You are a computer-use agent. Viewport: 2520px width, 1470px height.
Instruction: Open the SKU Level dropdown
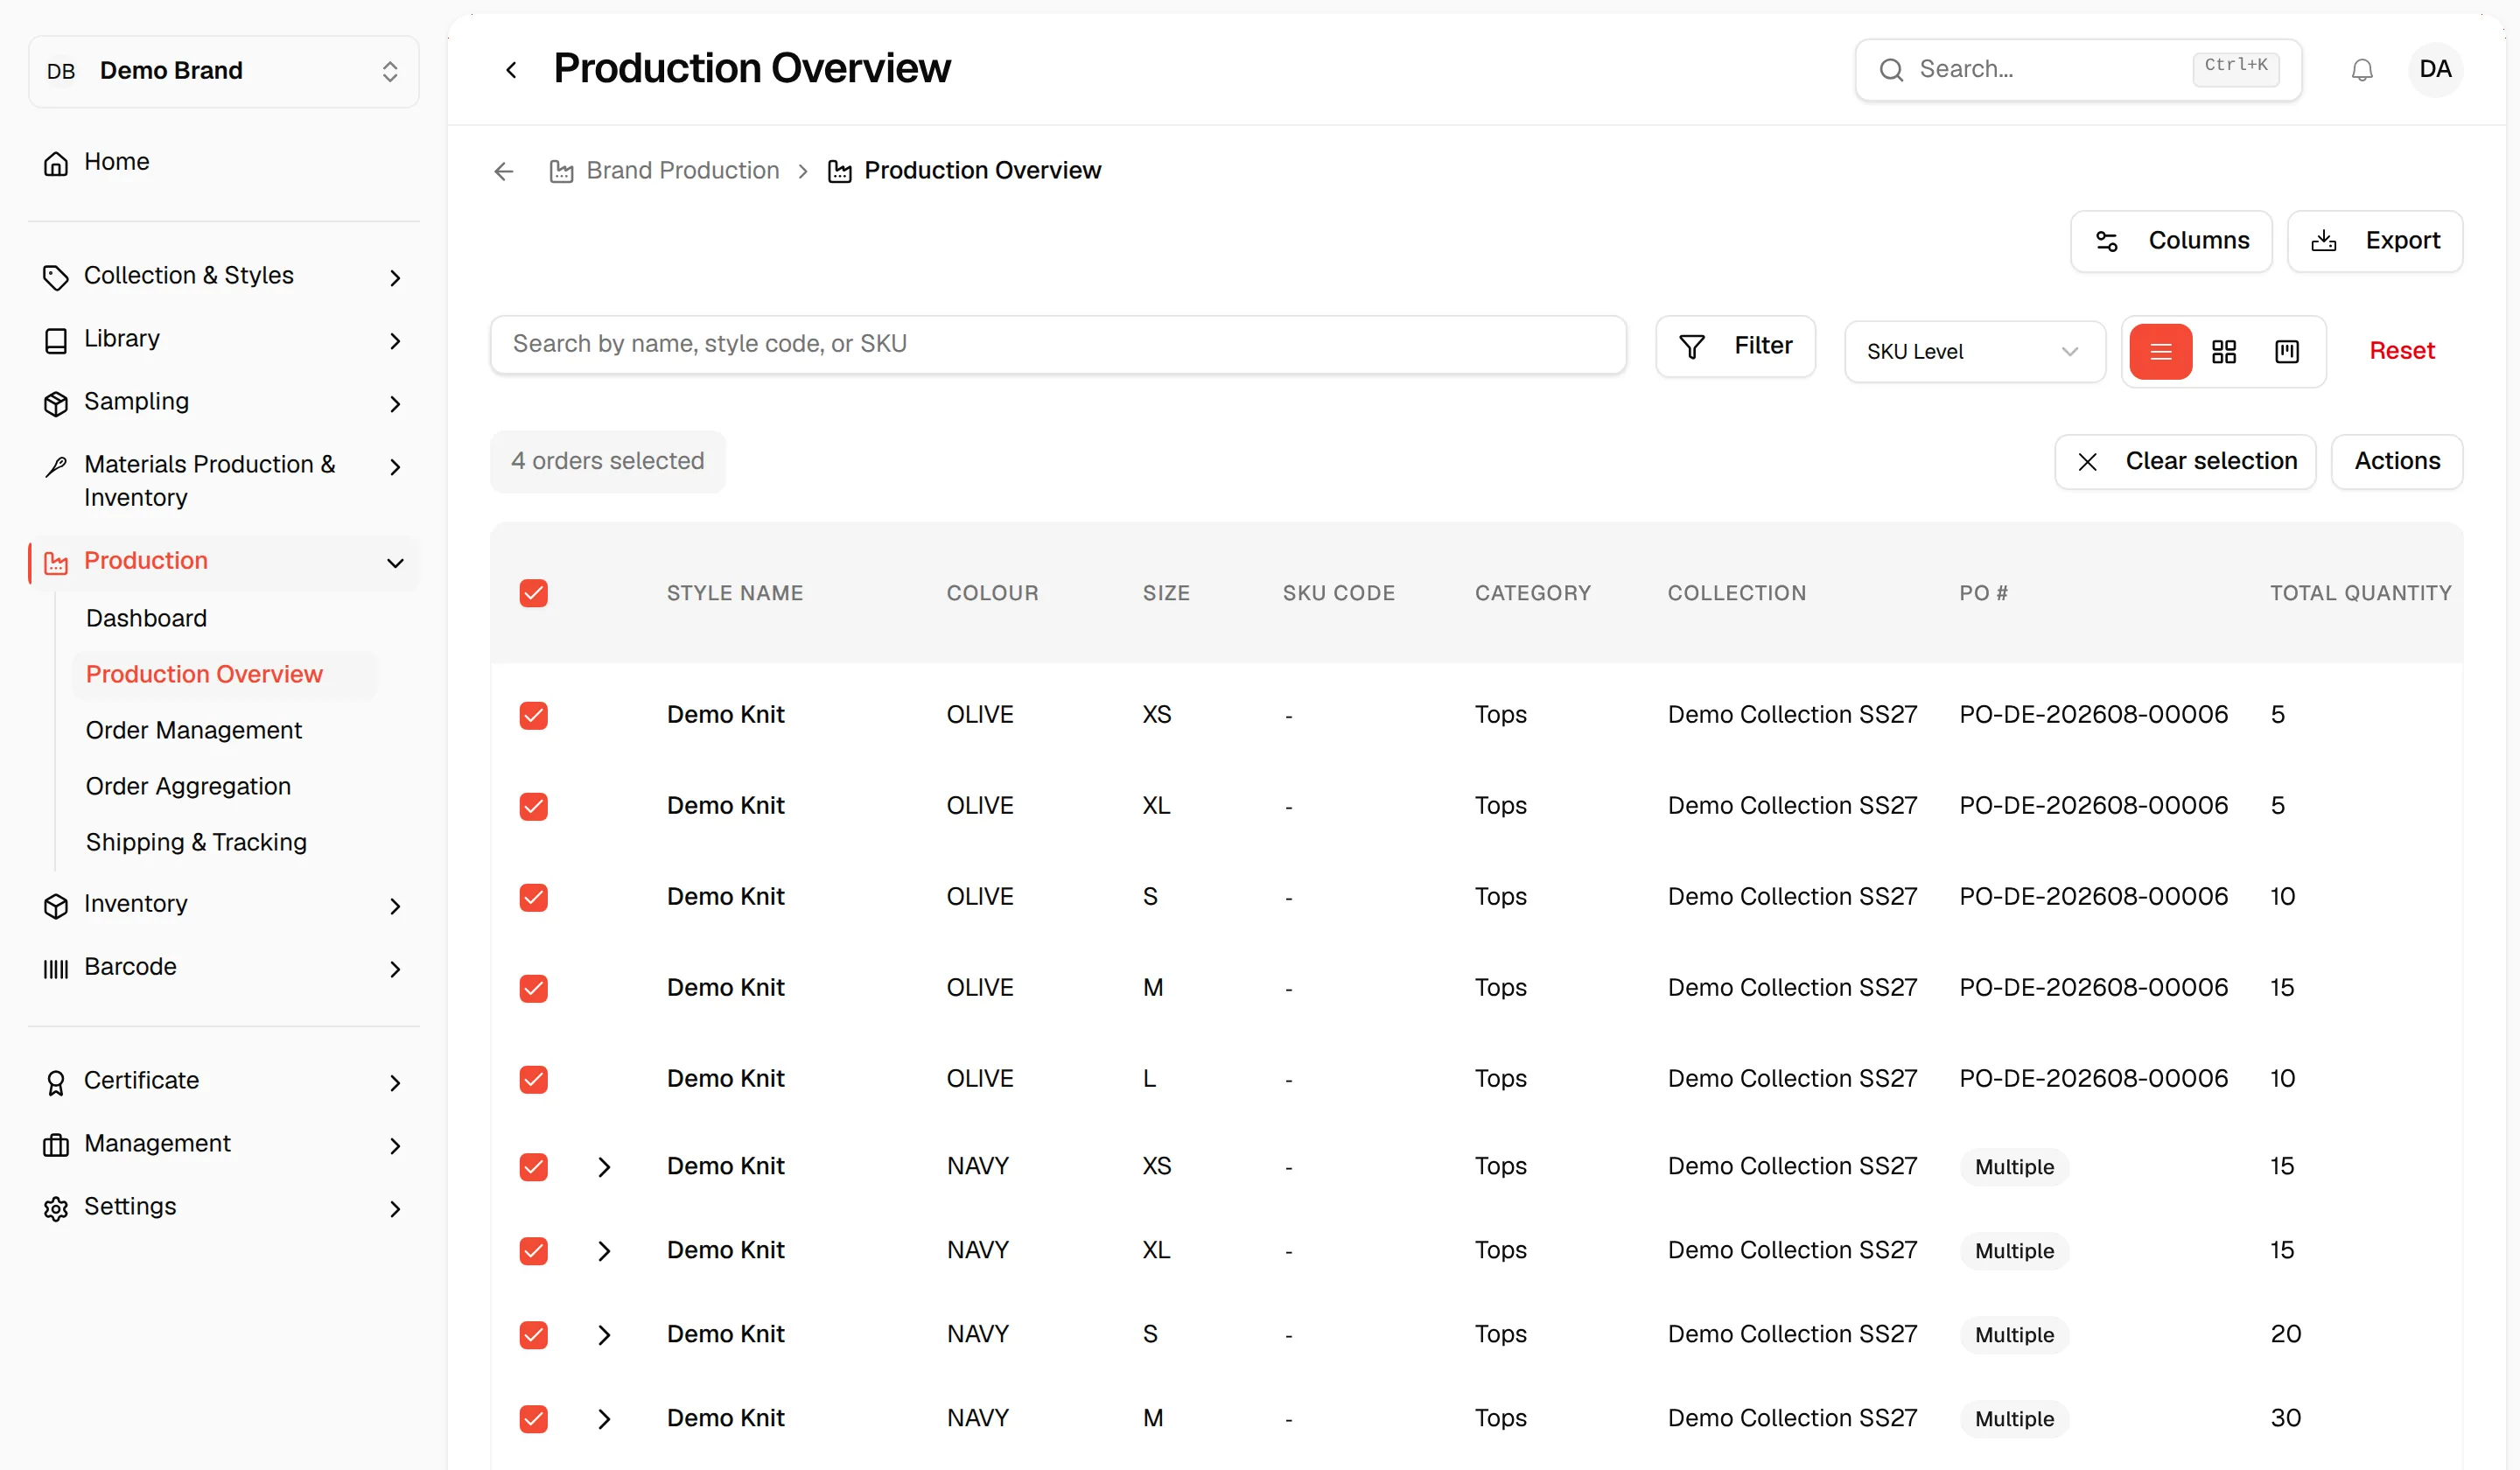1974,352
